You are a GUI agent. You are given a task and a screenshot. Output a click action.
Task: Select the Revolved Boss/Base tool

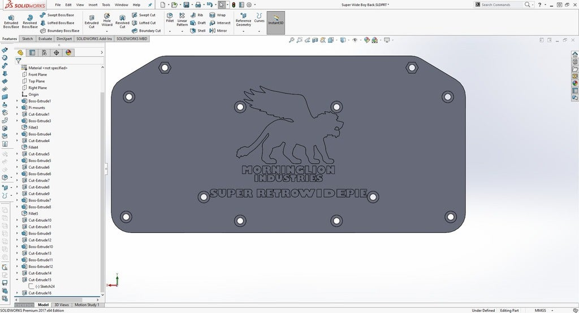click(x=29, y=22)
